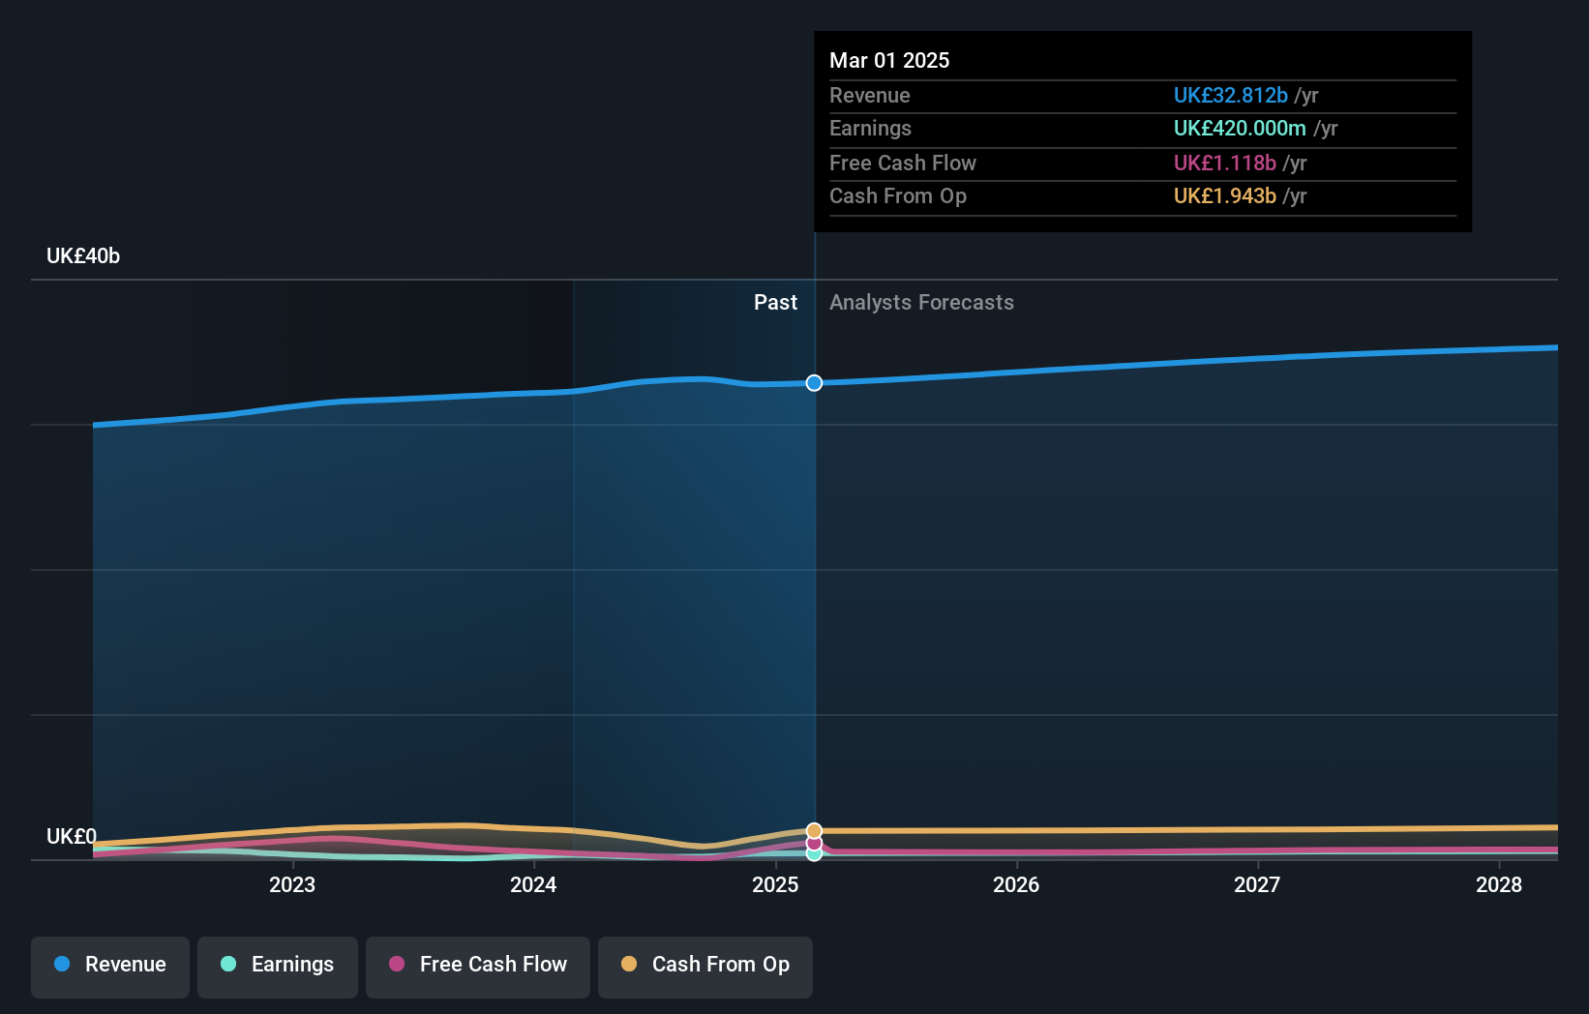Click the blue Revenue legend dot icon
The height and width of the screenshot is (1014, 1589).
[62, 965]
